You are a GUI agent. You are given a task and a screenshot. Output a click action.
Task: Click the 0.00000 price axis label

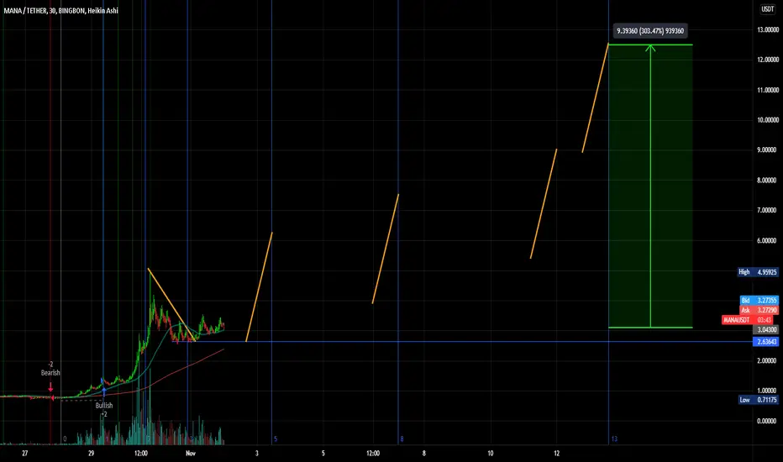click(768, 421)
